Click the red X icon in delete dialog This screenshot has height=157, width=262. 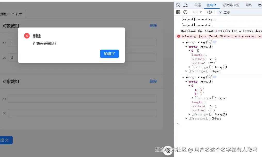point(27,36)
